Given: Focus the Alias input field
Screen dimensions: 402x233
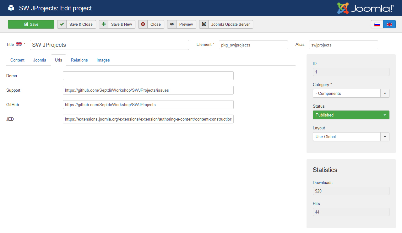Looking at the screenshot, I should point(344,45).
